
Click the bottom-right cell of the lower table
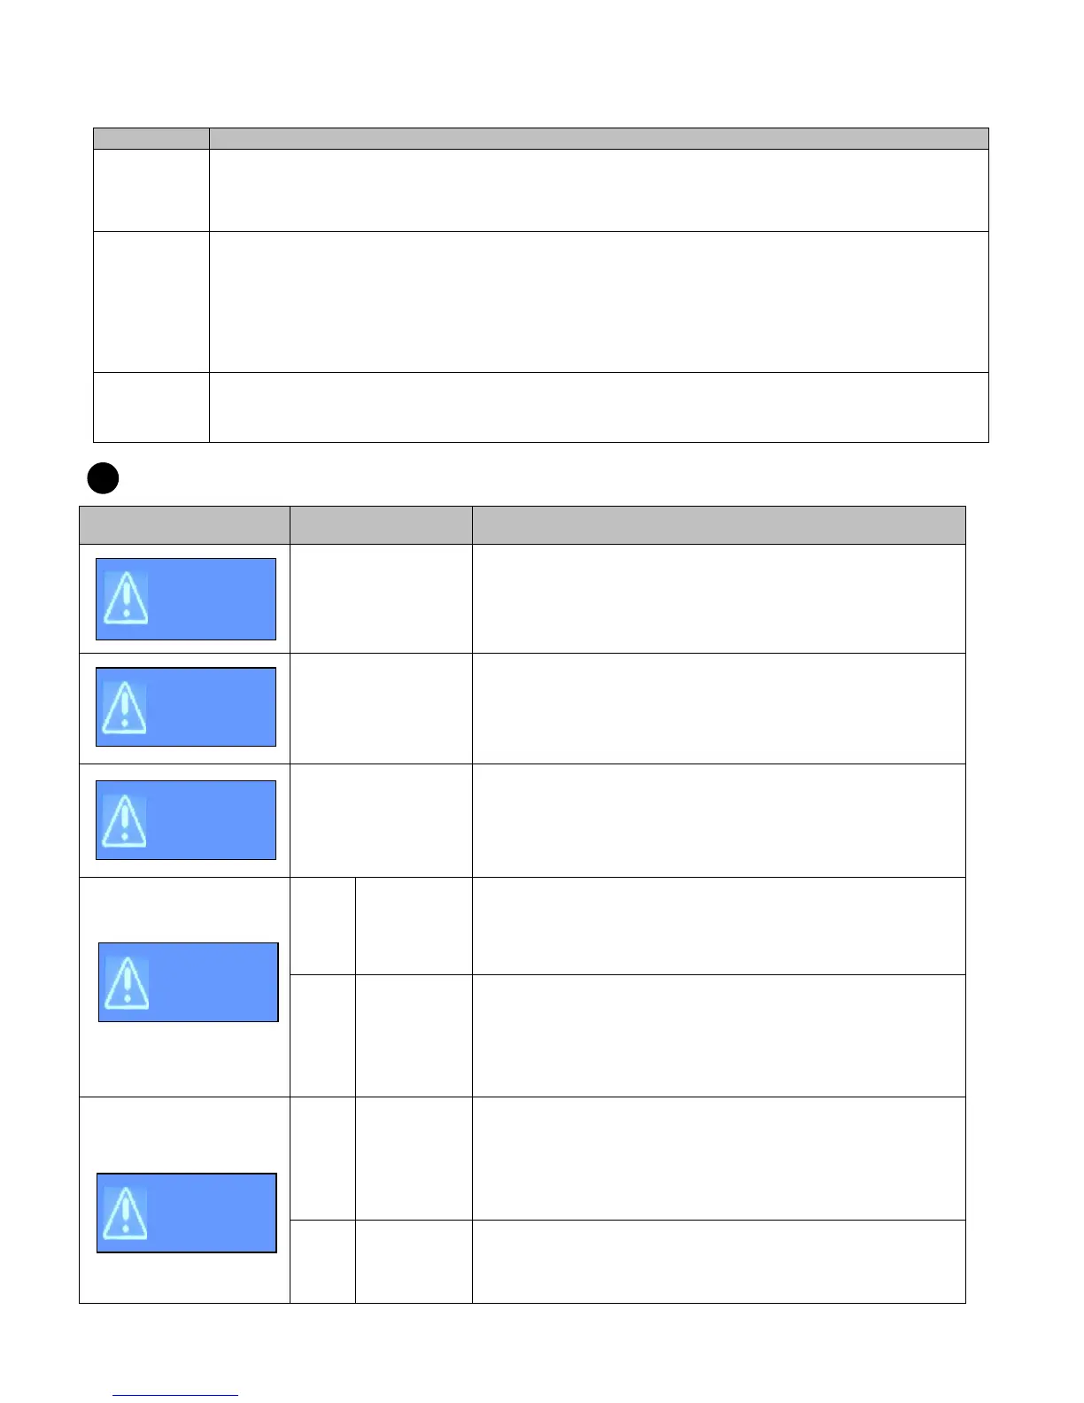(718, 1261)
